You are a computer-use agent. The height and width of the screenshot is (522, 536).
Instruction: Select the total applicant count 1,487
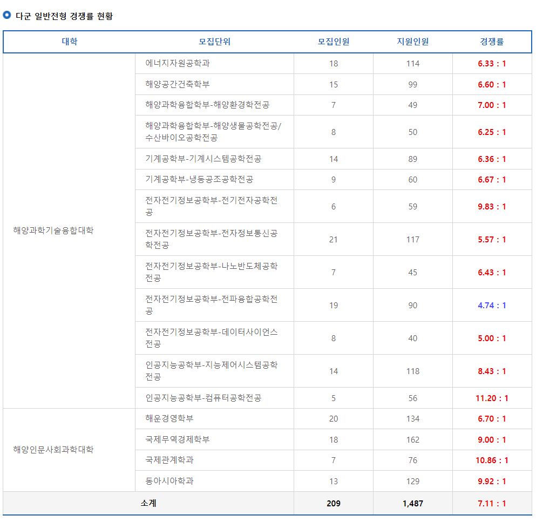(412, 502)
